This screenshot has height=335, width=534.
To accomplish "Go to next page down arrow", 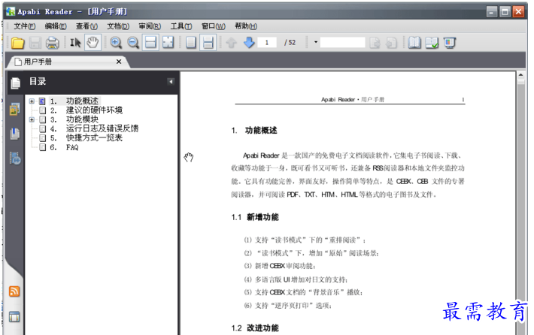I will [x=249, y=43].
